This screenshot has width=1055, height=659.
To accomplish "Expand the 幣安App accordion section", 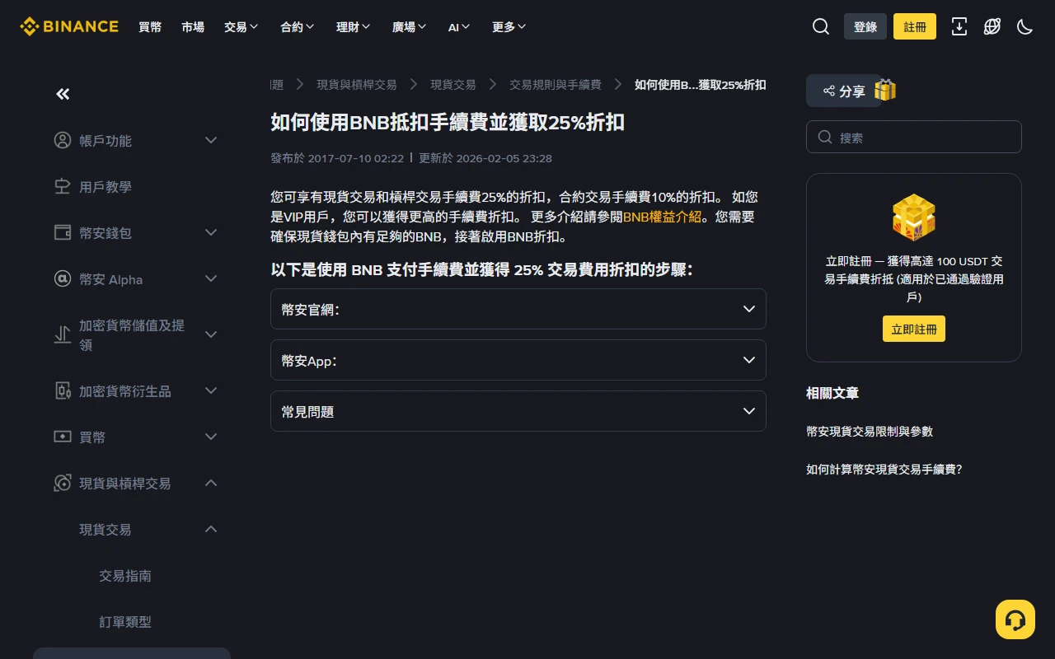I will tap(518, 360).
